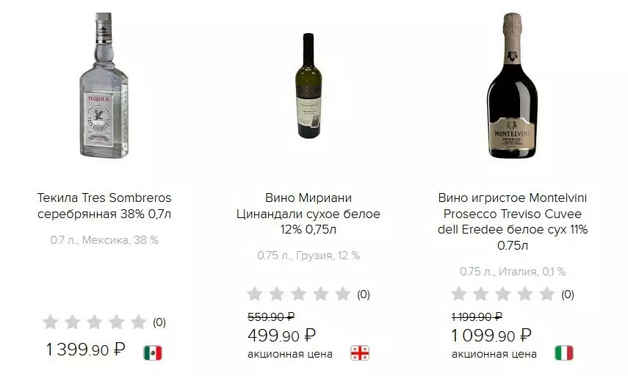Rate Montelvini Prosecco five stars
628x376 pixels.
[546, 294]
